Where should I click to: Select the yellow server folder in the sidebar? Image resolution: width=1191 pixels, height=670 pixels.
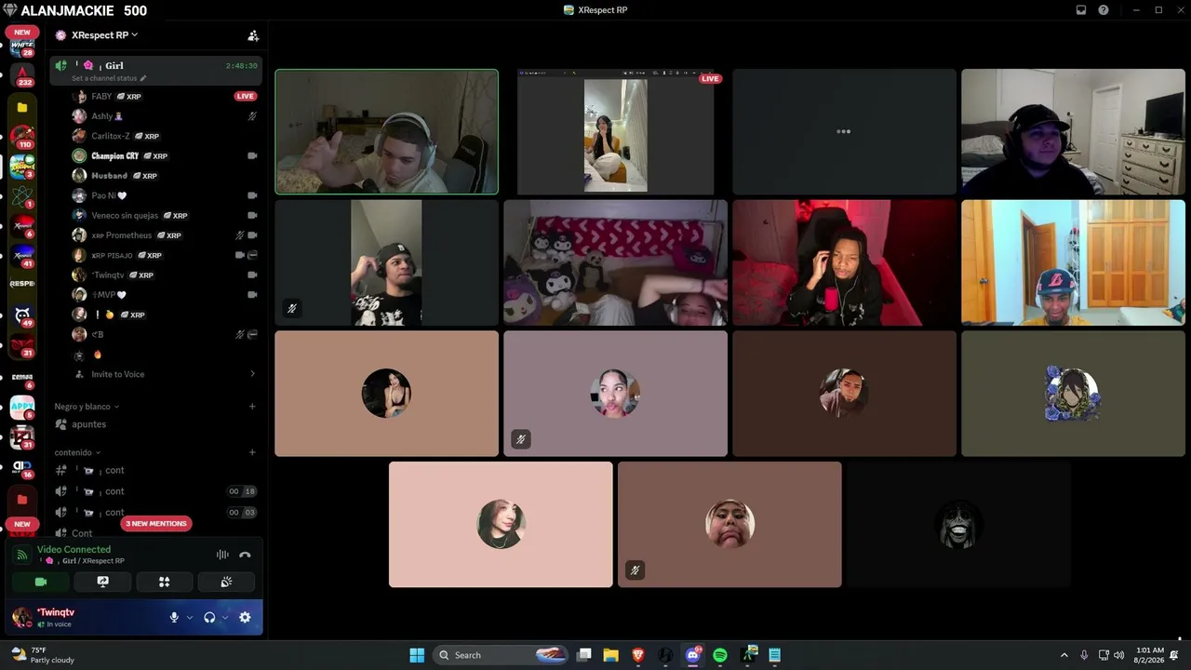(22, 107)
